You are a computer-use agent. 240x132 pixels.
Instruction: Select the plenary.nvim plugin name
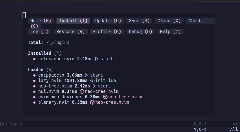point(54,102)
